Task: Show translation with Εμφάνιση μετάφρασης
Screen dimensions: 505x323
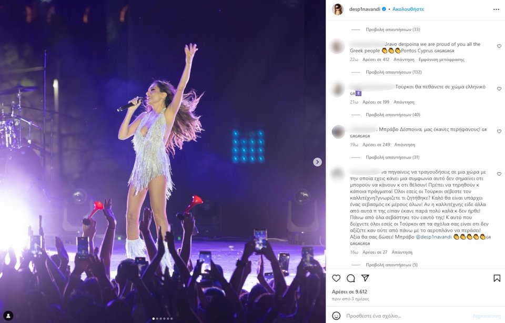Action: click(441, 59)
